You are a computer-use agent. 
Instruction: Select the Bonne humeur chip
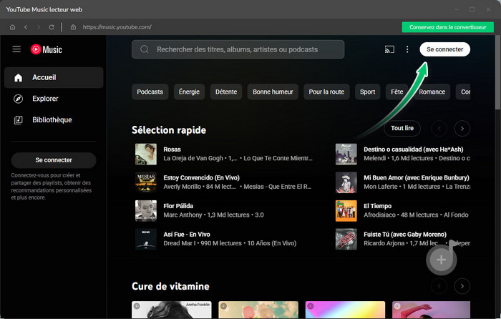click(x=273, y=92)
